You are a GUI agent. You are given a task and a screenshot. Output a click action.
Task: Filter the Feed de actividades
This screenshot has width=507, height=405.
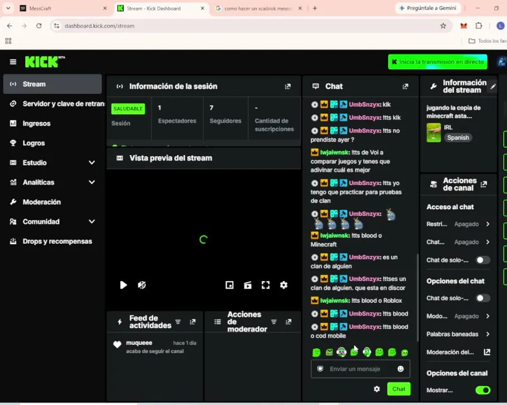pyautogui.click(x=178, y=322)
